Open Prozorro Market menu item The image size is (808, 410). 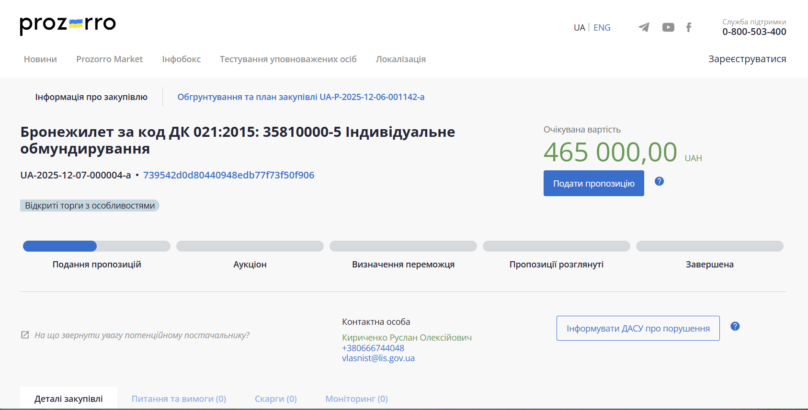109,59
